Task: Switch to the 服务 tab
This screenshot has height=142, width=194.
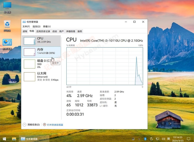Action: (80, 31)
